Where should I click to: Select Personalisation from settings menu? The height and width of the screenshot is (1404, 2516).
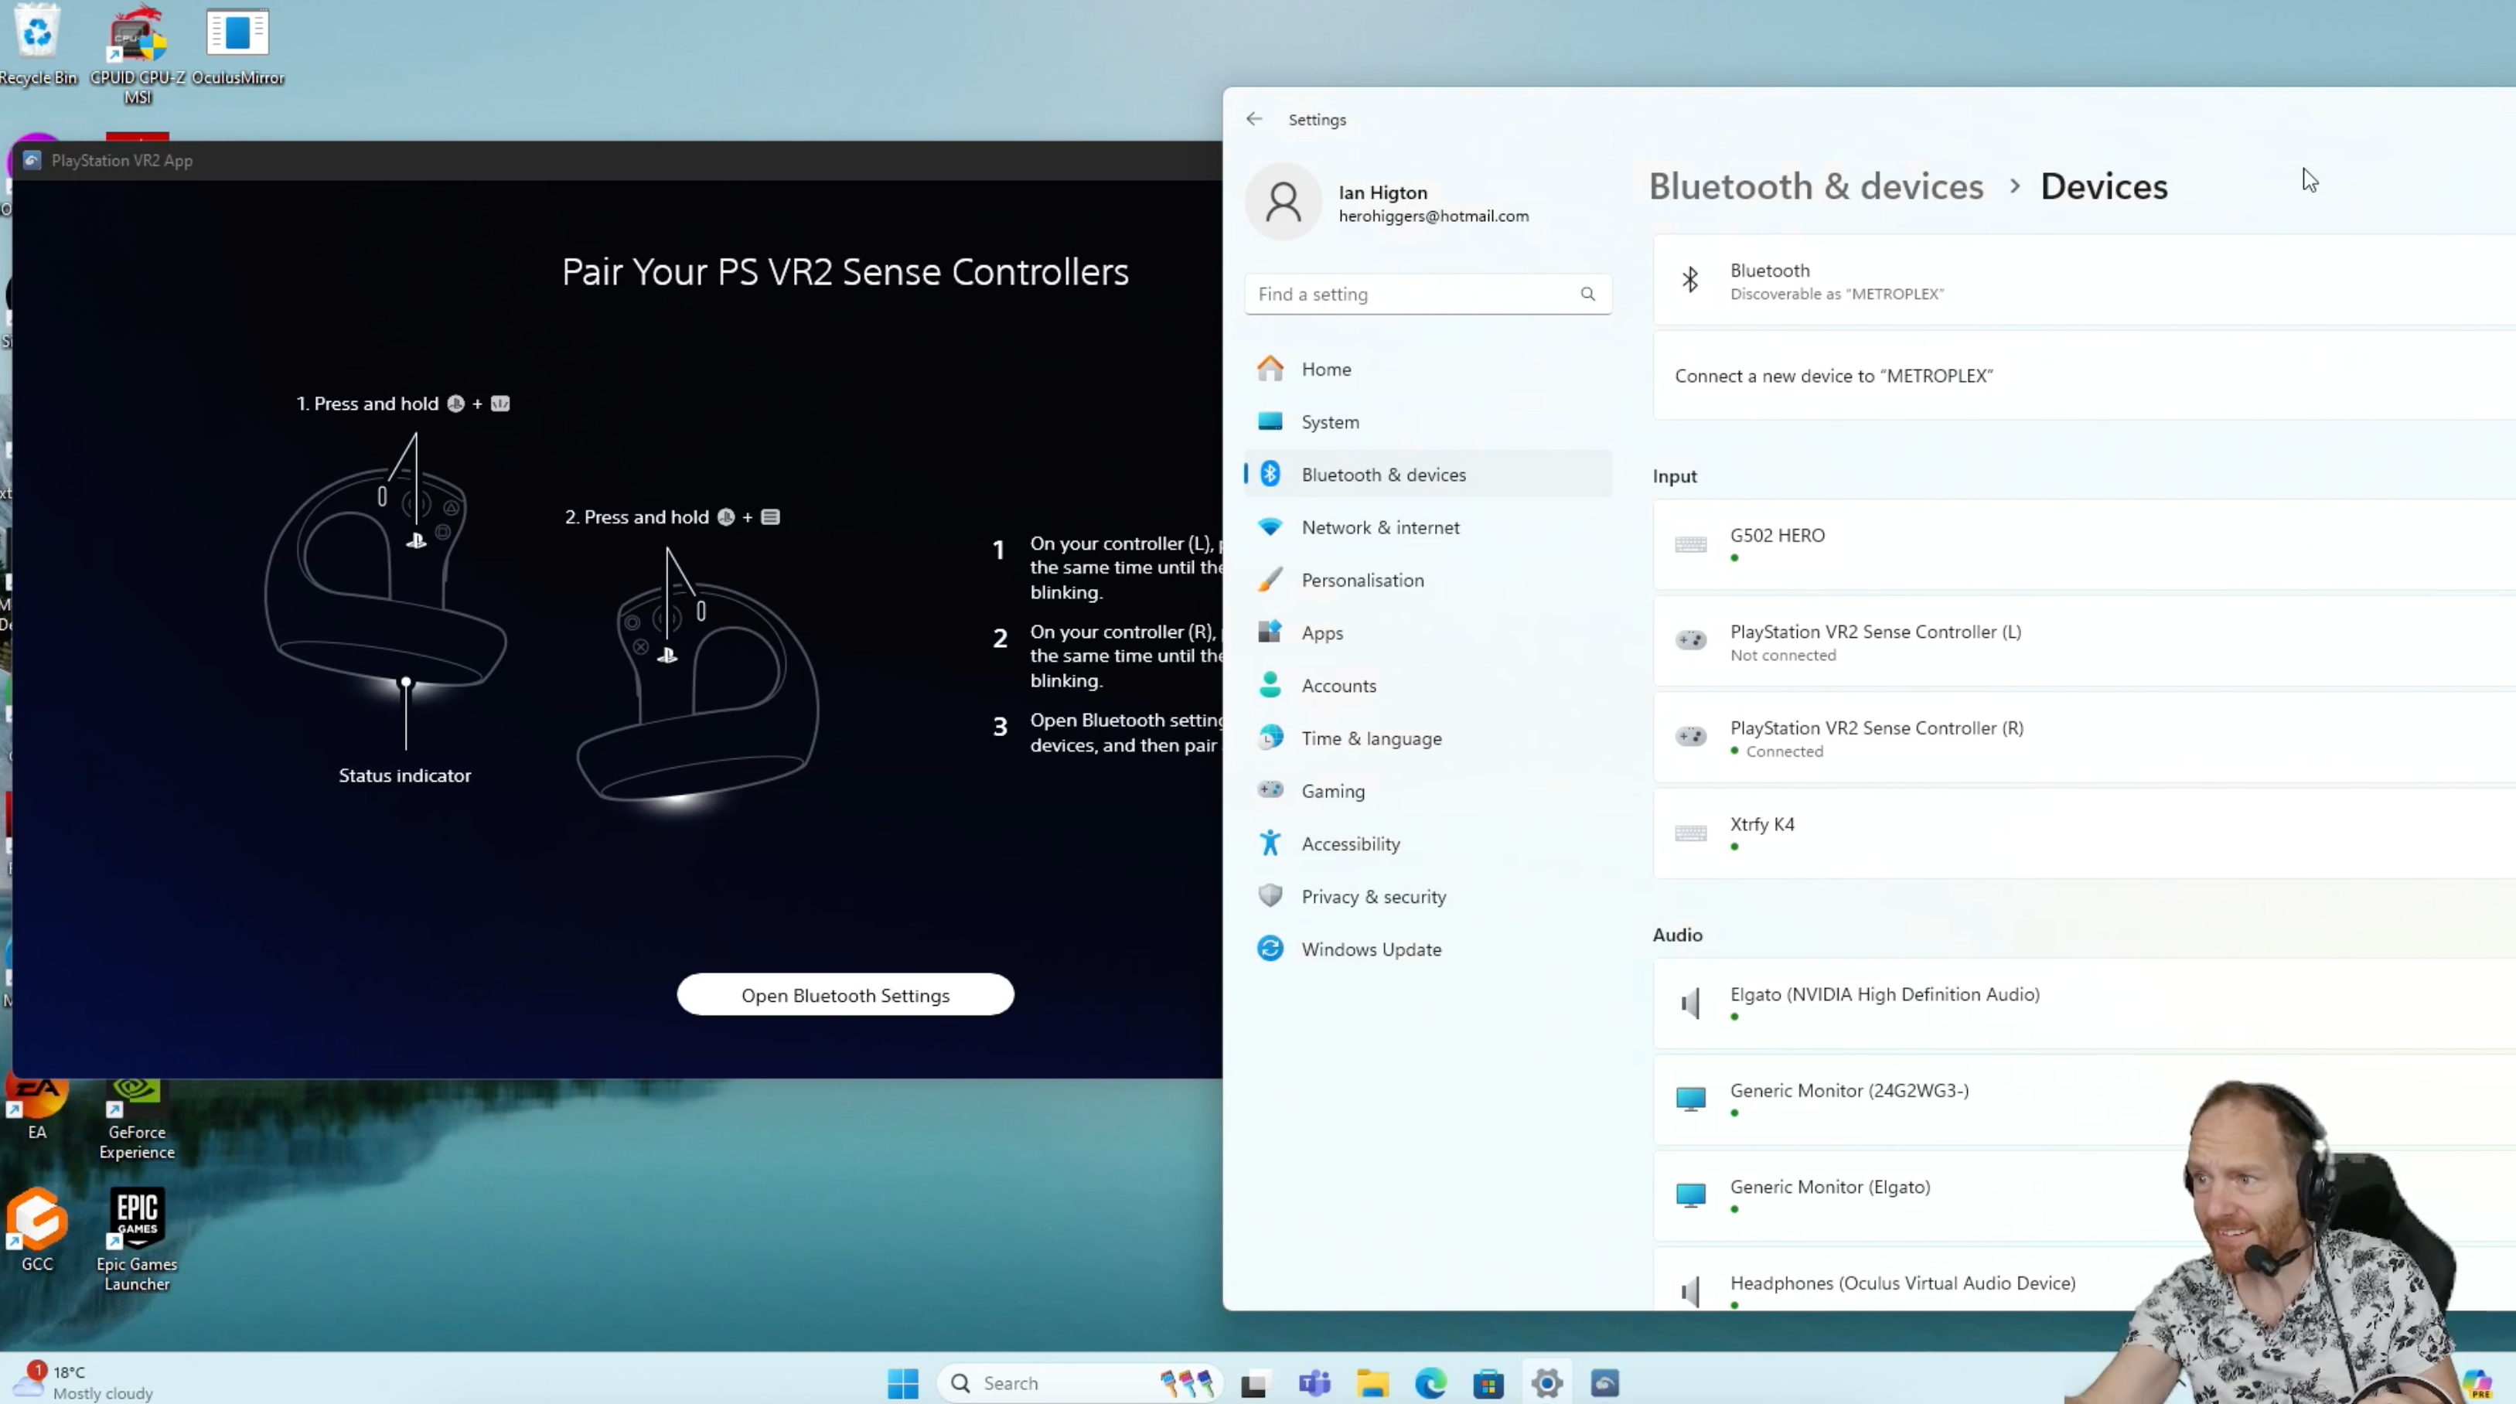pos(1362,578)
